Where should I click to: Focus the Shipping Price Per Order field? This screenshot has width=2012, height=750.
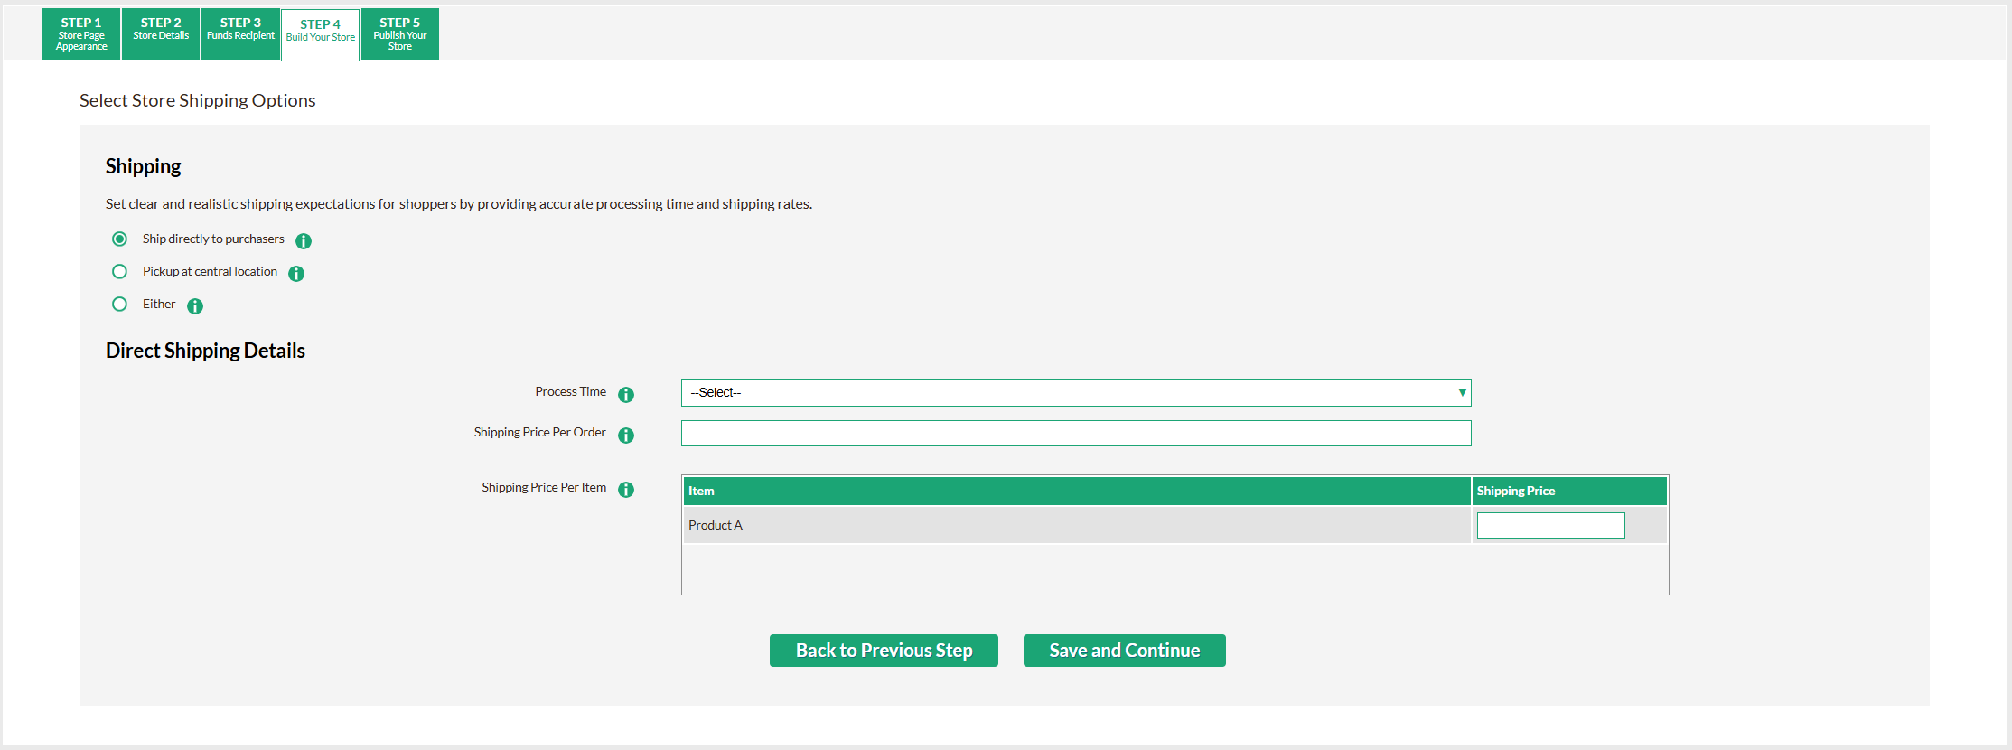click(1075, 434)
